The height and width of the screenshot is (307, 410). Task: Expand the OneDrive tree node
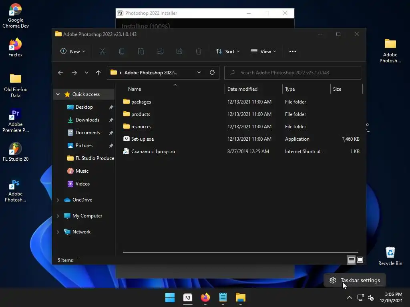point(58,200)
